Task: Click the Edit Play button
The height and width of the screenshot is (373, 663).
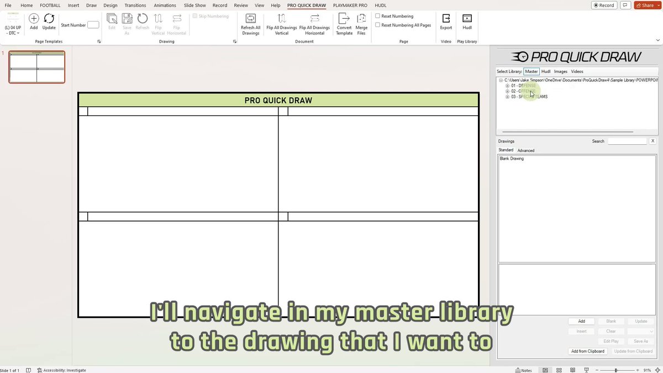Action: pos(611,341)
